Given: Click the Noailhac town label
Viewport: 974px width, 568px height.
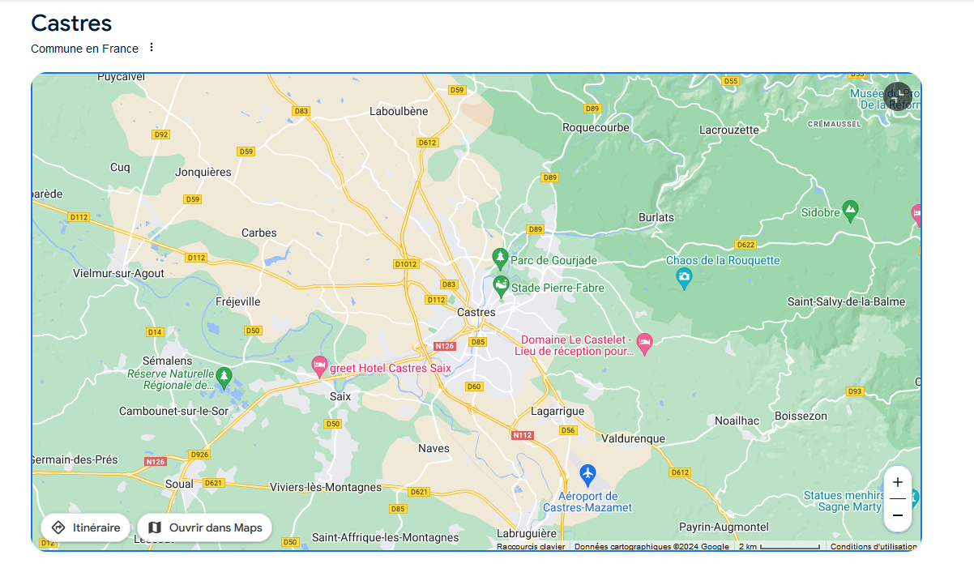Looking at the screenshot, I should (737, 421).
